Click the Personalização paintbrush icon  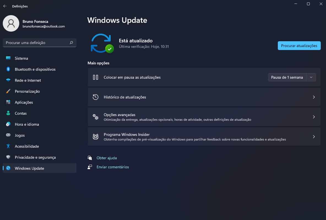pyautogui.click(x=8, y=91)
